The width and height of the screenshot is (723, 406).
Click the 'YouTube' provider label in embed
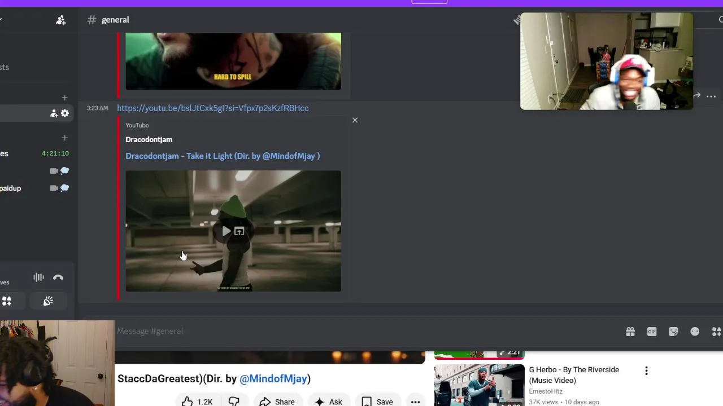[x=137, y=125]
